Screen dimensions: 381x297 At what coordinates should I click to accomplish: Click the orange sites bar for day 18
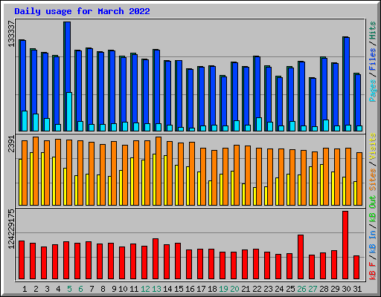214,177
